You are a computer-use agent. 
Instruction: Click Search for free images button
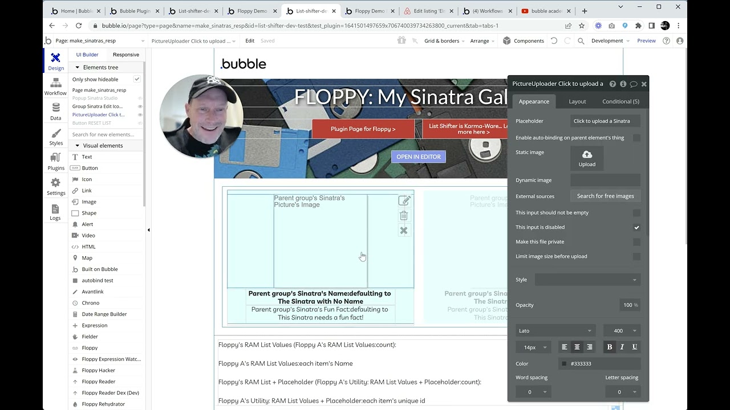605,196
